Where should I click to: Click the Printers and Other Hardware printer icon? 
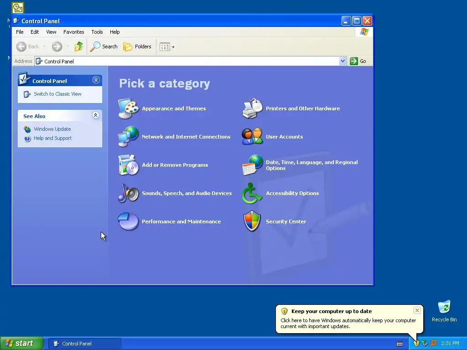(252, 108)
